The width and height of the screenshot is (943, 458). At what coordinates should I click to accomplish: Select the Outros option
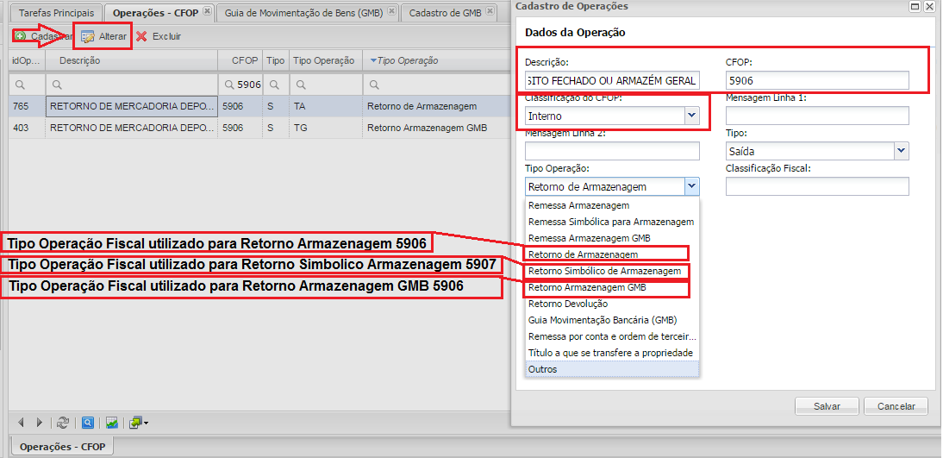[612, 369]
